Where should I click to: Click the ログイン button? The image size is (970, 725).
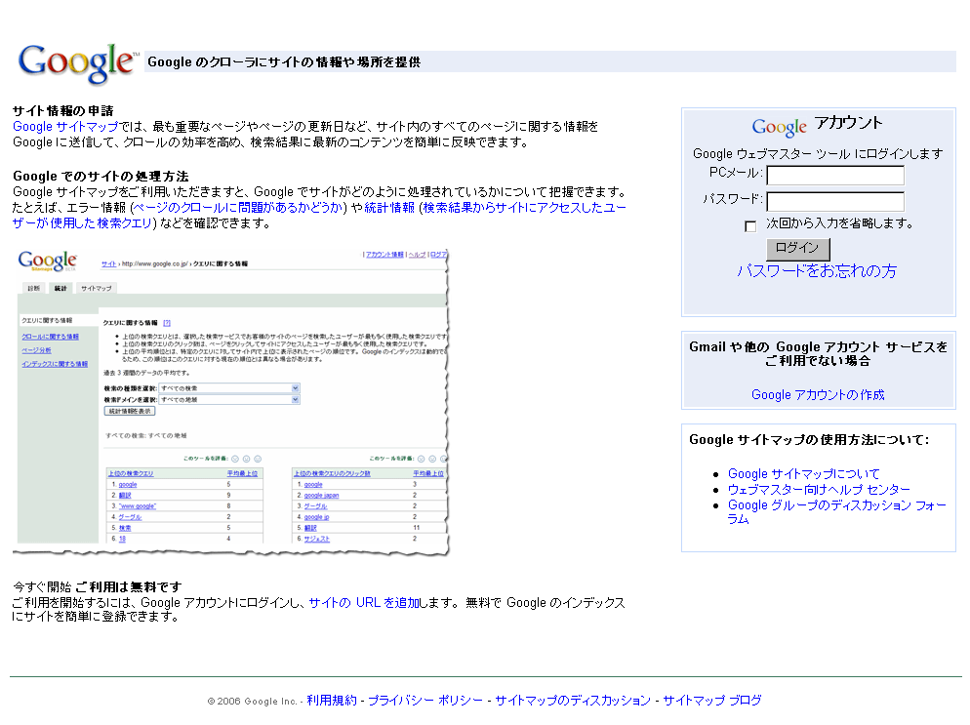(797, 248)
